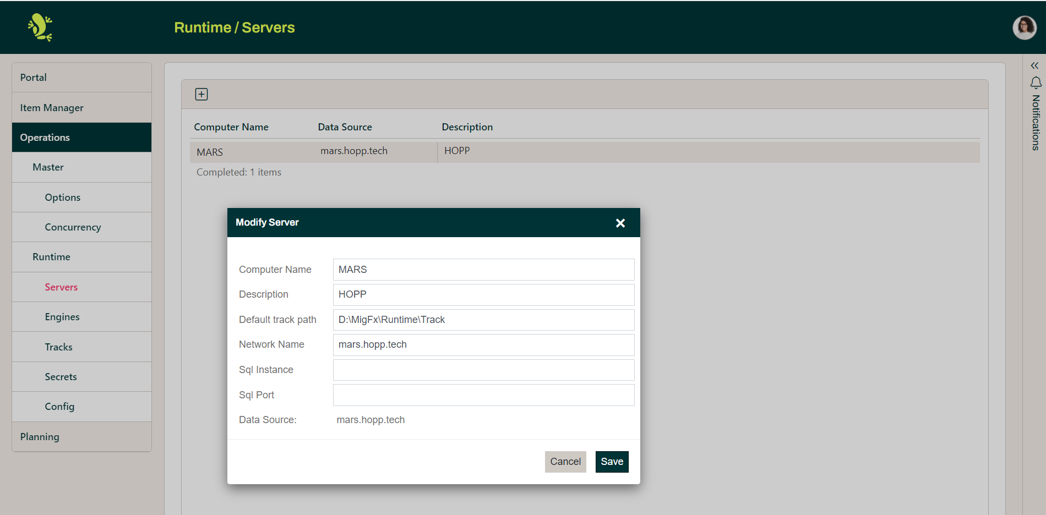Click the plus icon to add a new server
This screenshot has height=515, width=1046.
click(x=201, y=94)
